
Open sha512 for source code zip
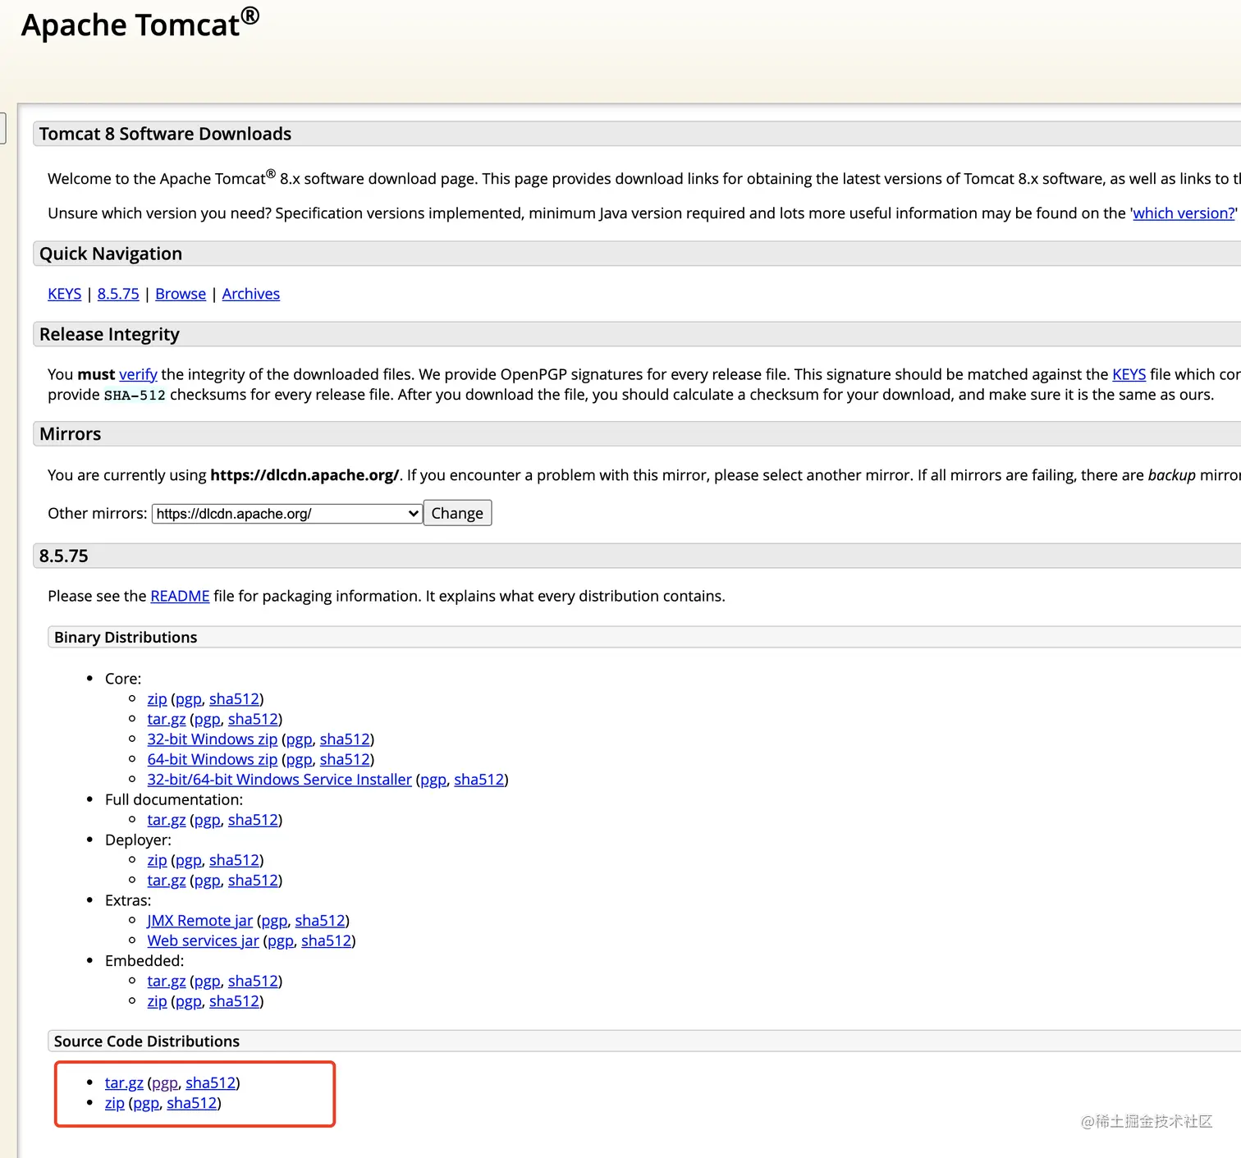pyautogui.click(x=192, y=1103)
